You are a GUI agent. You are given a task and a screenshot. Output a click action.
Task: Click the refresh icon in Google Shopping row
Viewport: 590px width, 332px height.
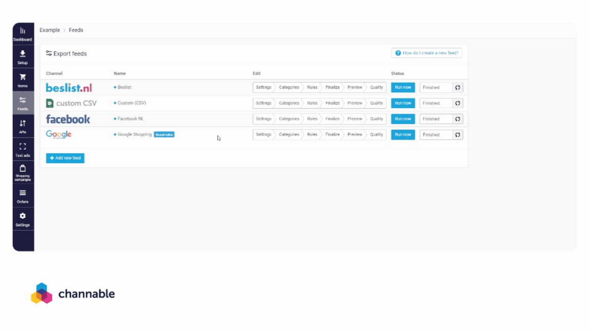tap(457, 135)
